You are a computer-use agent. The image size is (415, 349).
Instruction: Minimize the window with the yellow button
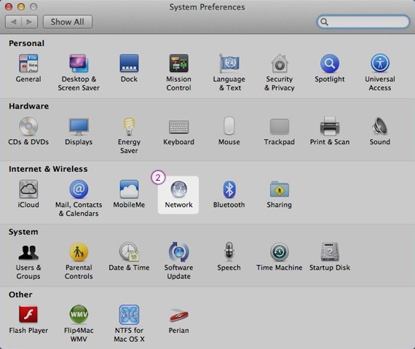click(x=21, y=7)
